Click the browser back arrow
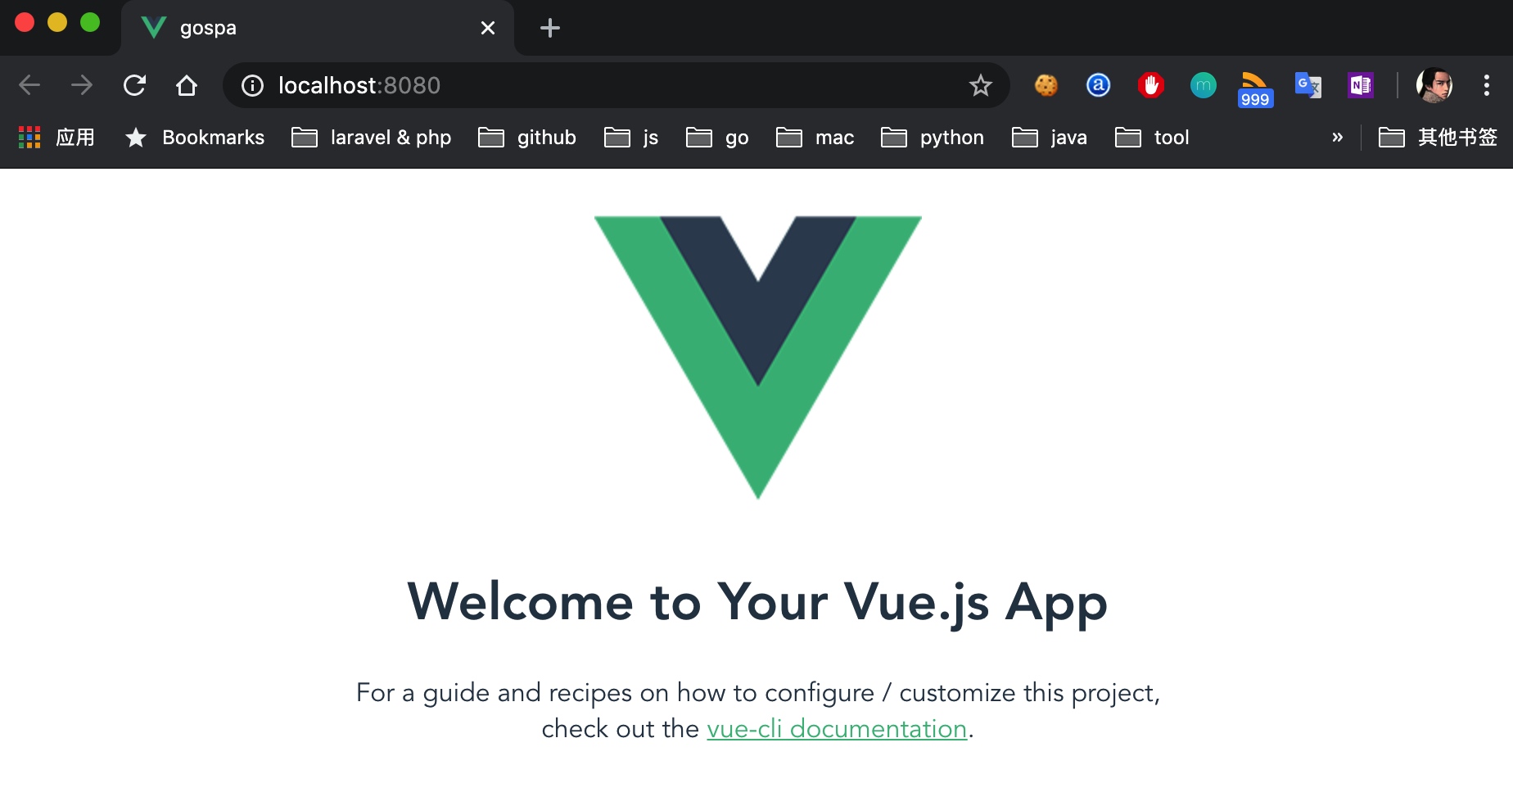Viewport: 1513px width, 806px height. tap(29, 85)
